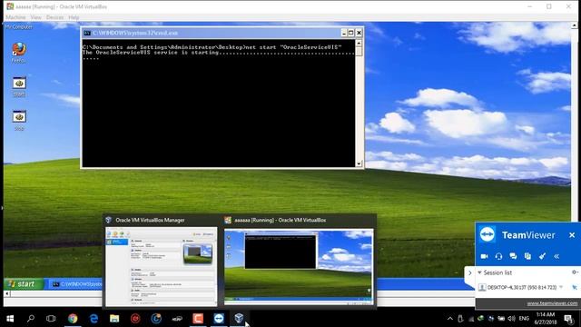Open red circular app on taskbar
Viewport: 581px width, 327px height.
(x=135, y=319)
